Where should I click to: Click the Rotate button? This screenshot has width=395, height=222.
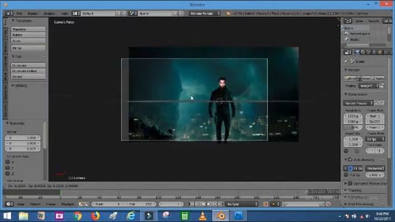coord(28,35)
